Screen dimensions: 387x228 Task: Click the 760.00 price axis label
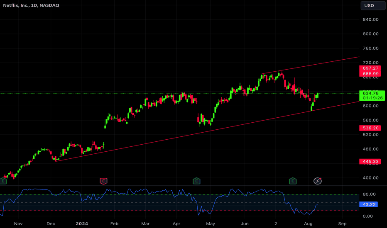pyautogui.click(x=370, y=49)
